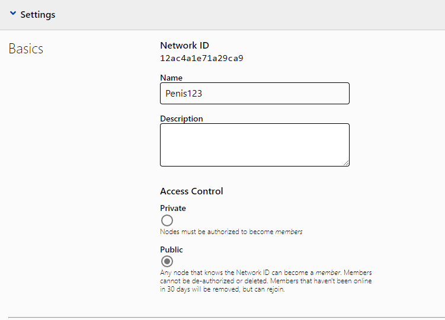Screen dimensions: 445x320
Task: Click the Public option label
Action: point(171,249)
